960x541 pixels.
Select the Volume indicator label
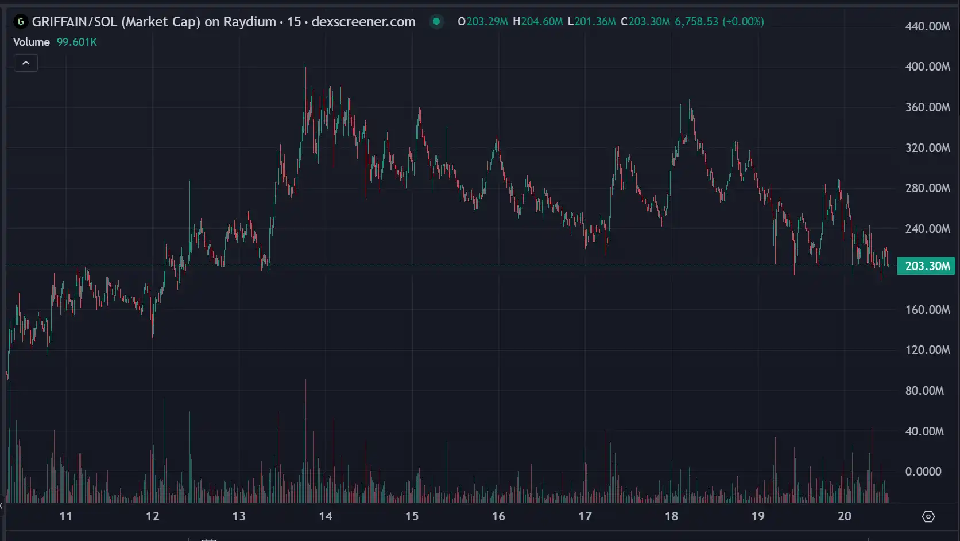(x=32, y=42)
